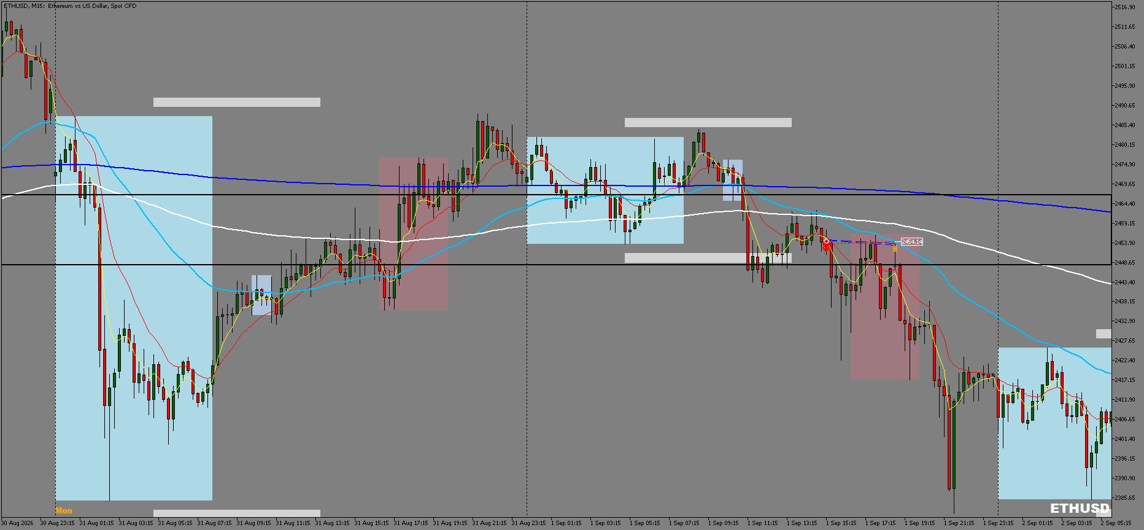Click the '31 Aug 11:15' time label
The width and height of the screenshot is (1144, 530).
tap(293, 523)
